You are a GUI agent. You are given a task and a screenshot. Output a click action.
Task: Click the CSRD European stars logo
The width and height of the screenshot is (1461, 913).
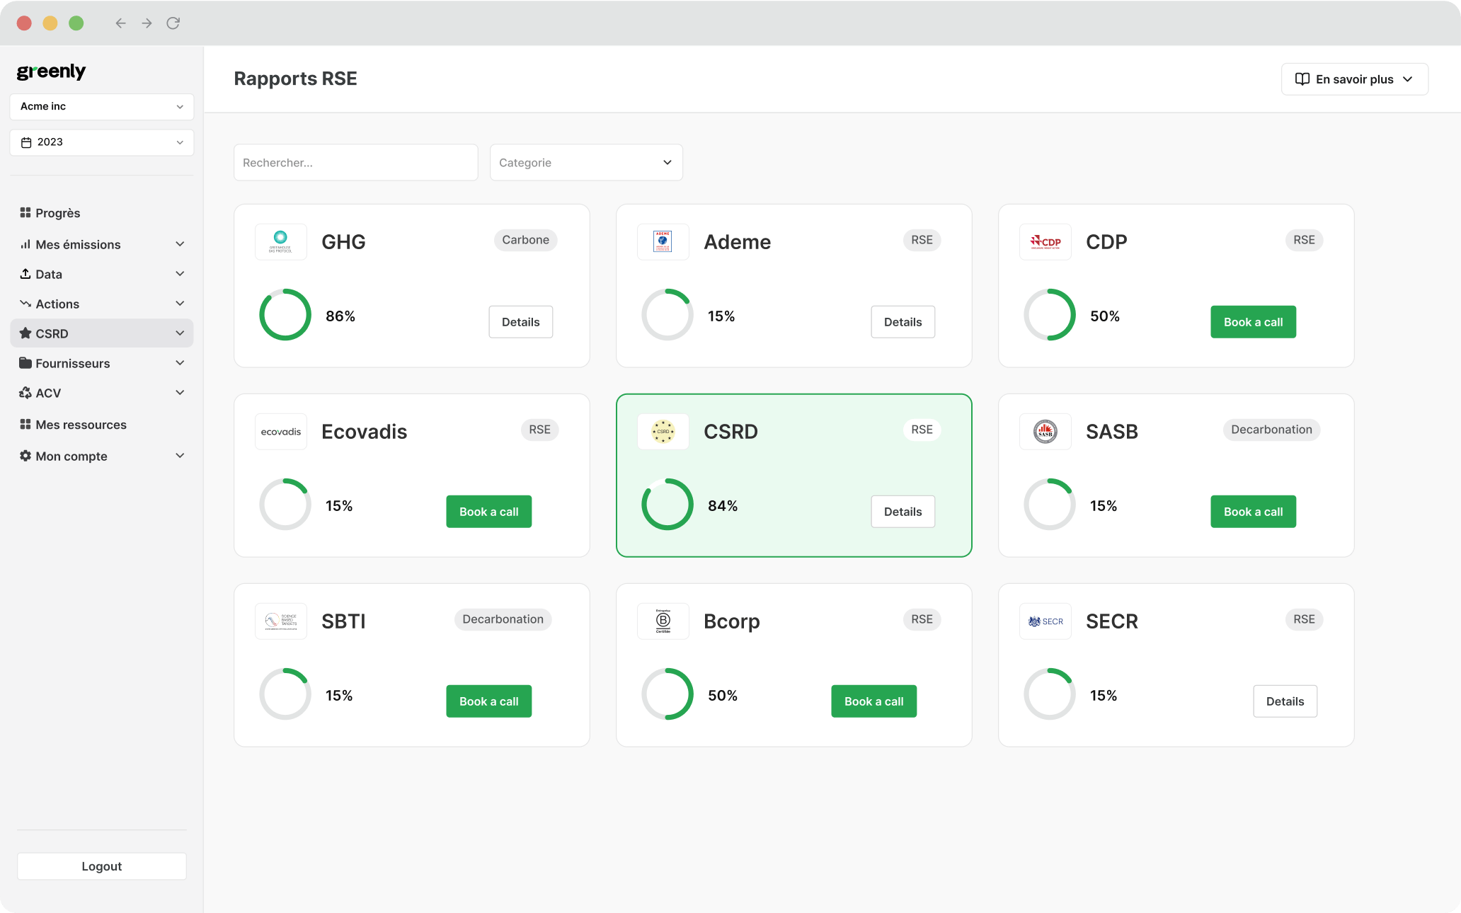click(663, 432)
